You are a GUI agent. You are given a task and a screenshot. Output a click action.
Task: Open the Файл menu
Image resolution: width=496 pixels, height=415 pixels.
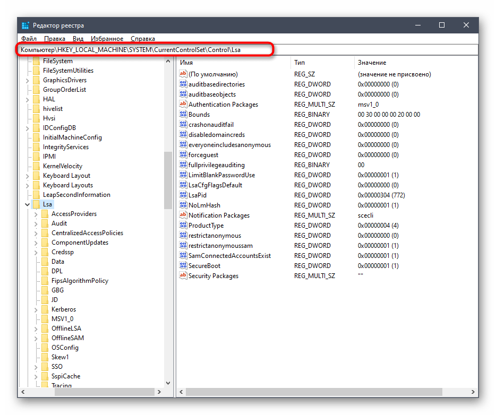pos(29,39)
